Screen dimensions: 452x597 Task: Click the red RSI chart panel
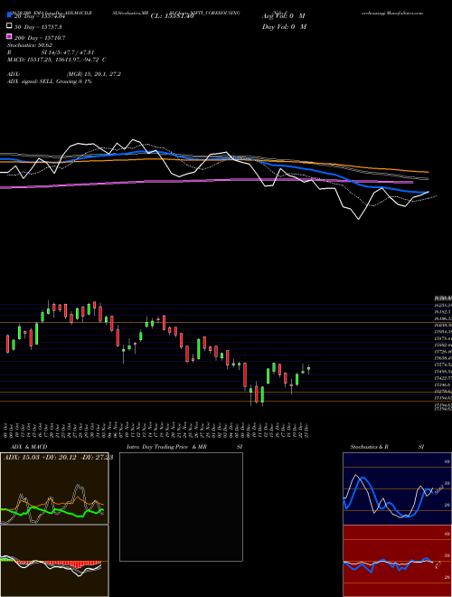click(x=397, y=561)
